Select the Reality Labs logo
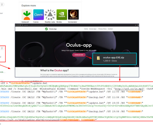This screenshot has height=128, width=153. point(50,15)
